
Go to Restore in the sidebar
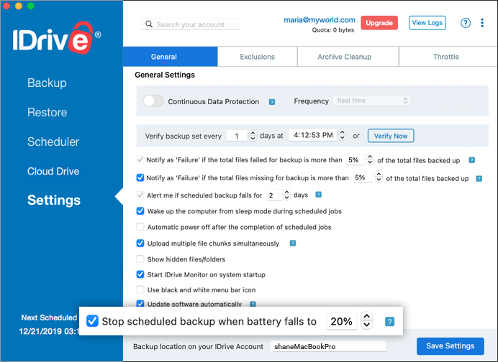[x=47, y=112]
